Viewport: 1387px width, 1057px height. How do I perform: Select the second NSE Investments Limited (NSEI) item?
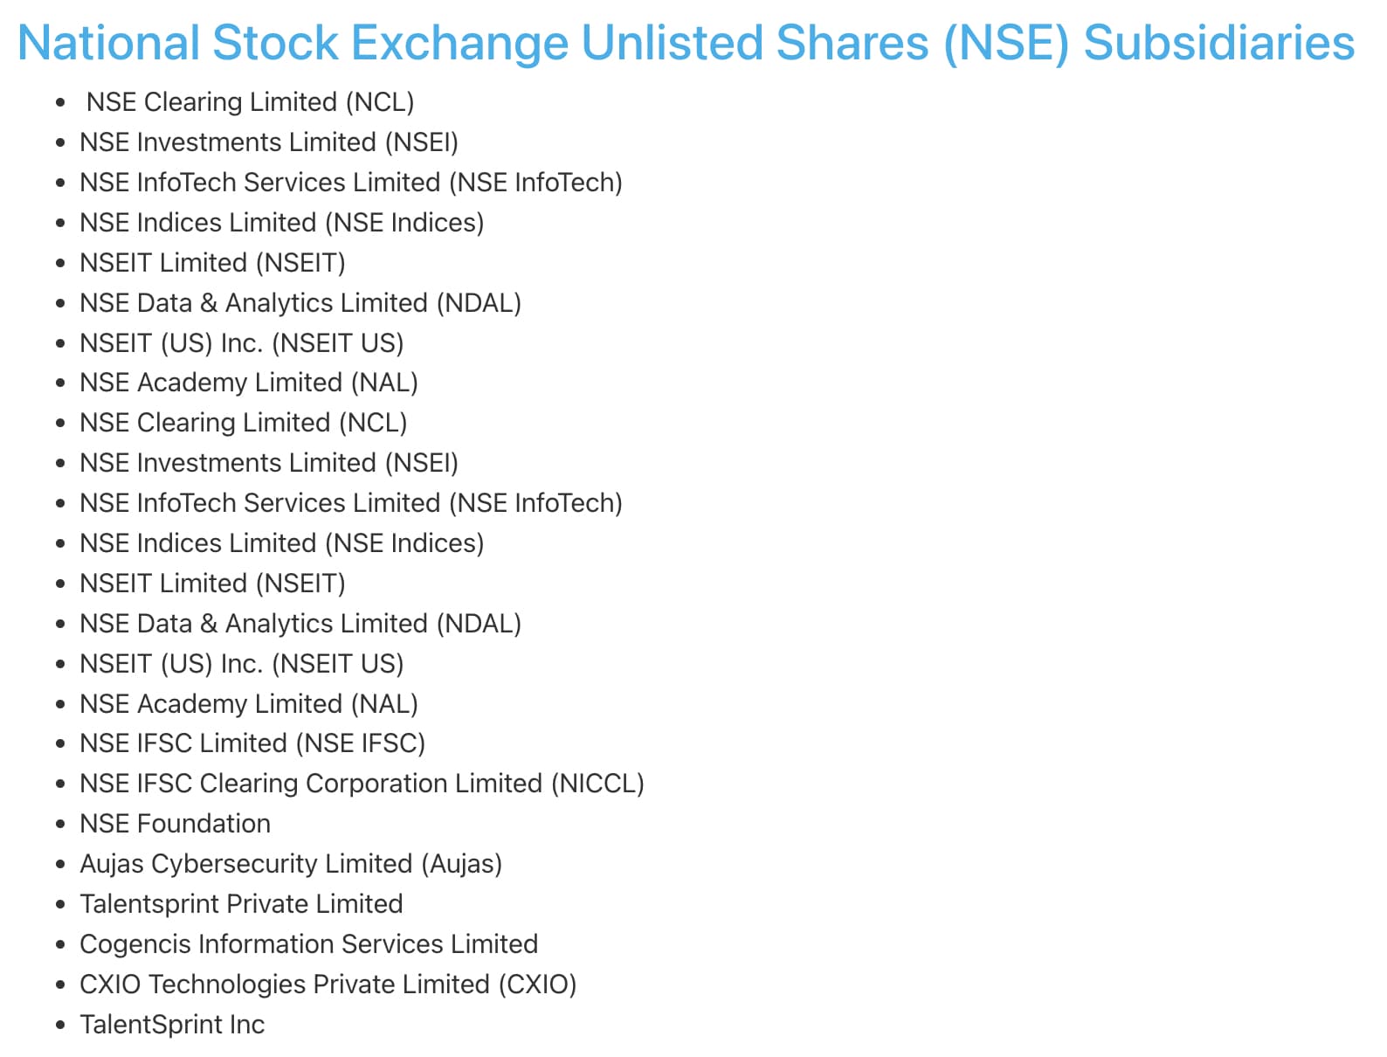[269, 463]
